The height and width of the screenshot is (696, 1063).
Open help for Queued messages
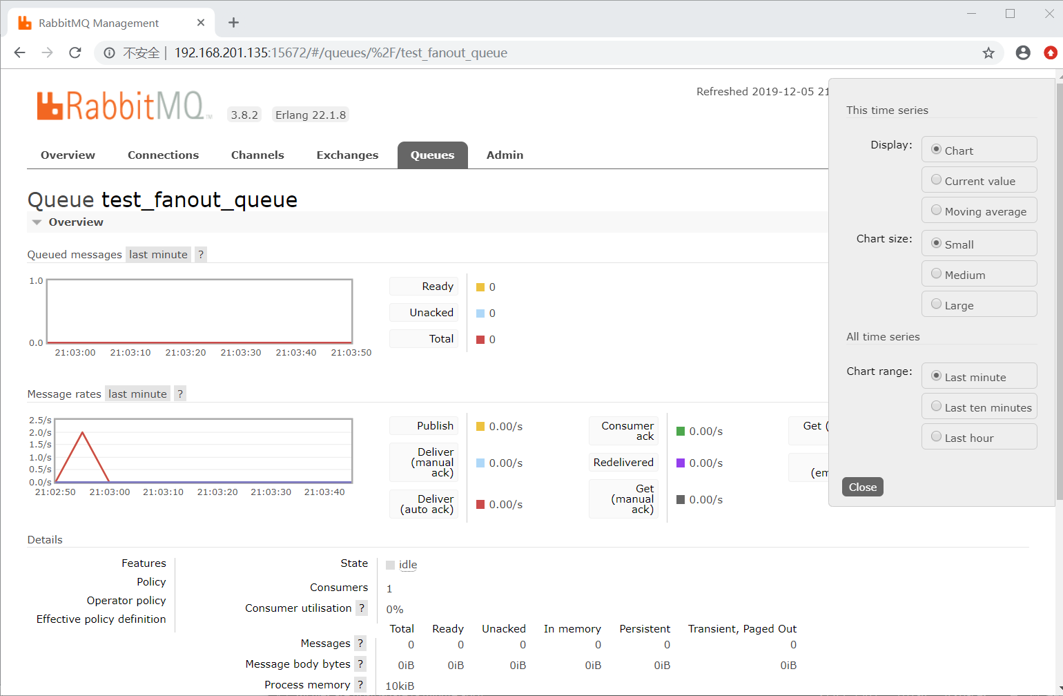click(201, 254)
